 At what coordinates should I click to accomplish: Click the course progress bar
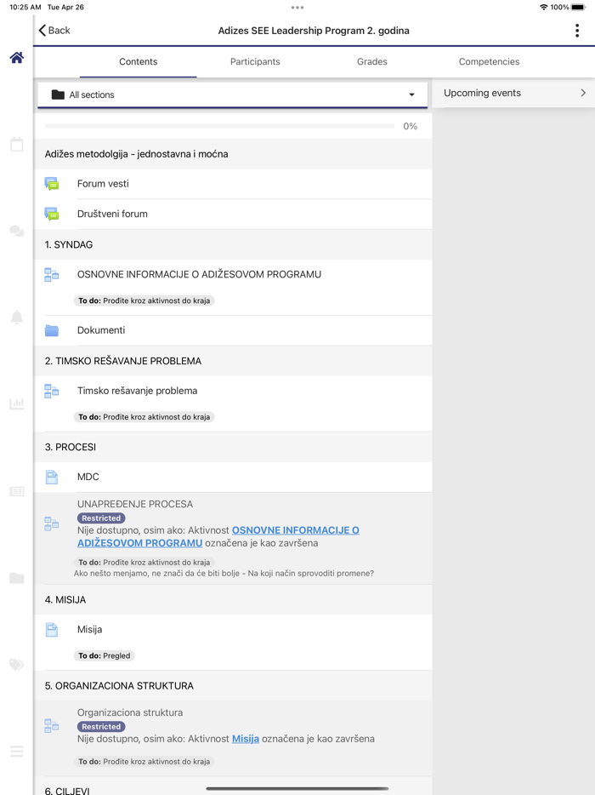coord(219,126)
